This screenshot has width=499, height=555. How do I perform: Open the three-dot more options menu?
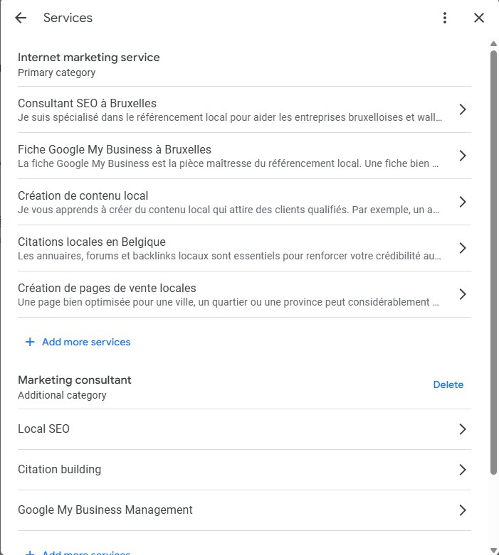click(445, 18)
